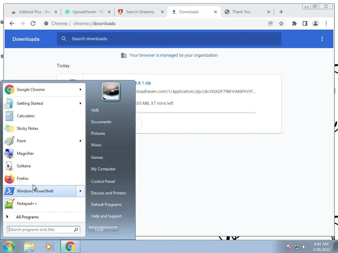
Task: Click the download progress bar
Action: [x=195, y=113]
